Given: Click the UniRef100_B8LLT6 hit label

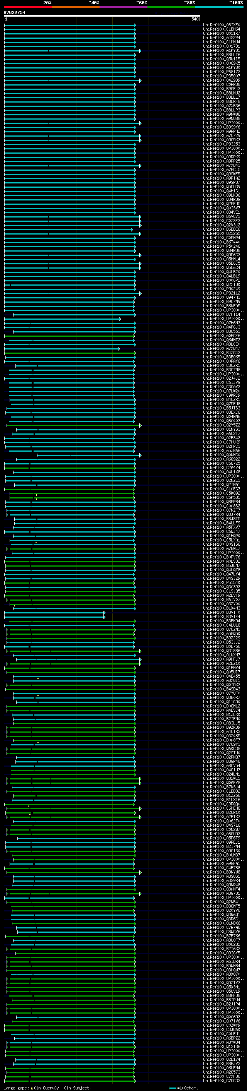Looking at the screenshot, I should (x=222, y=55).
